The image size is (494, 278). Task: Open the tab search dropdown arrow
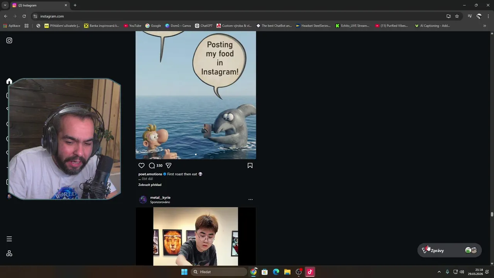point(5,5)
